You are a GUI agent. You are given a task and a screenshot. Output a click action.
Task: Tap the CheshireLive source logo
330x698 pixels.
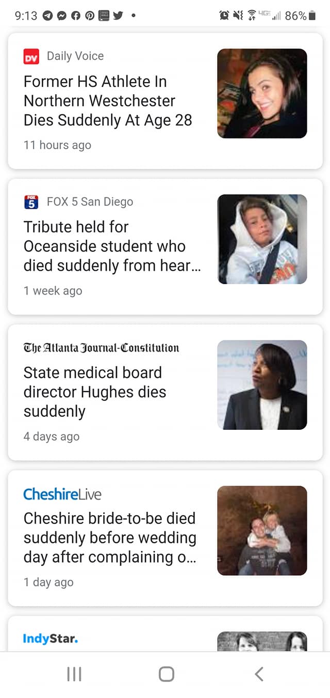click(62, 494)
